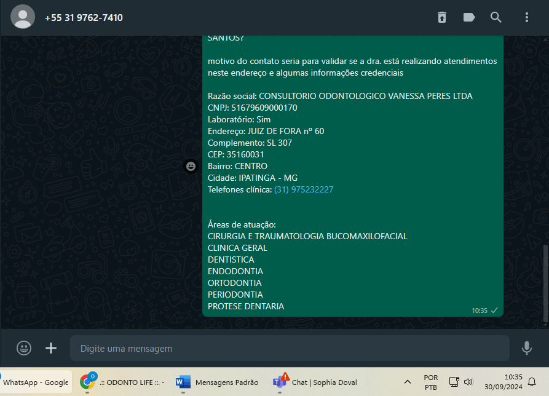Open network display tray icon
This screenshot has width=549, height=396.
tap(454, 382)
